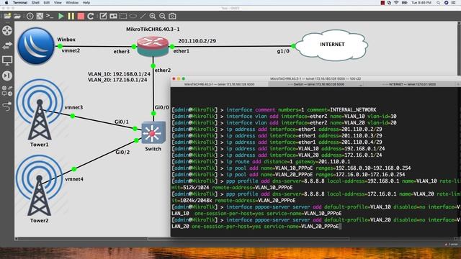Viewport: 461px width, 259px height.
Task: Click the g1/0 interface label
Action: click(x=283, y=51)
